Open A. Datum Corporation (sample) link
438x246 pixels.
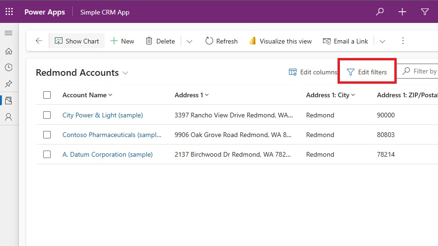(x=108, y=154)
